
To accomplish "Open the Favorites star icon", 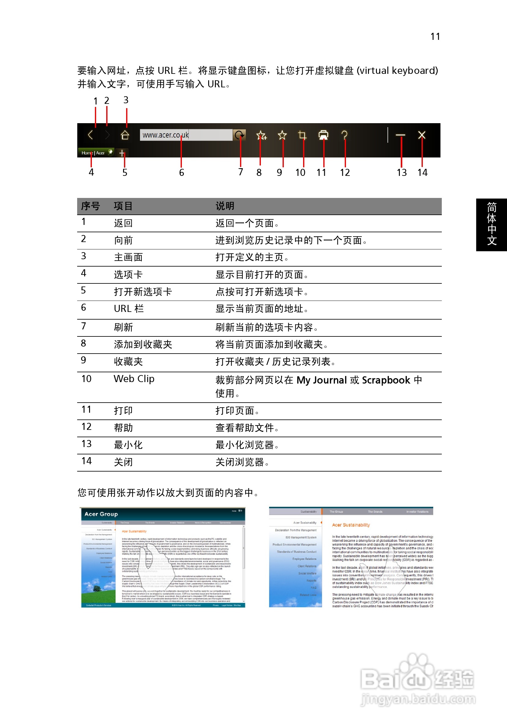I will [282, 135].
